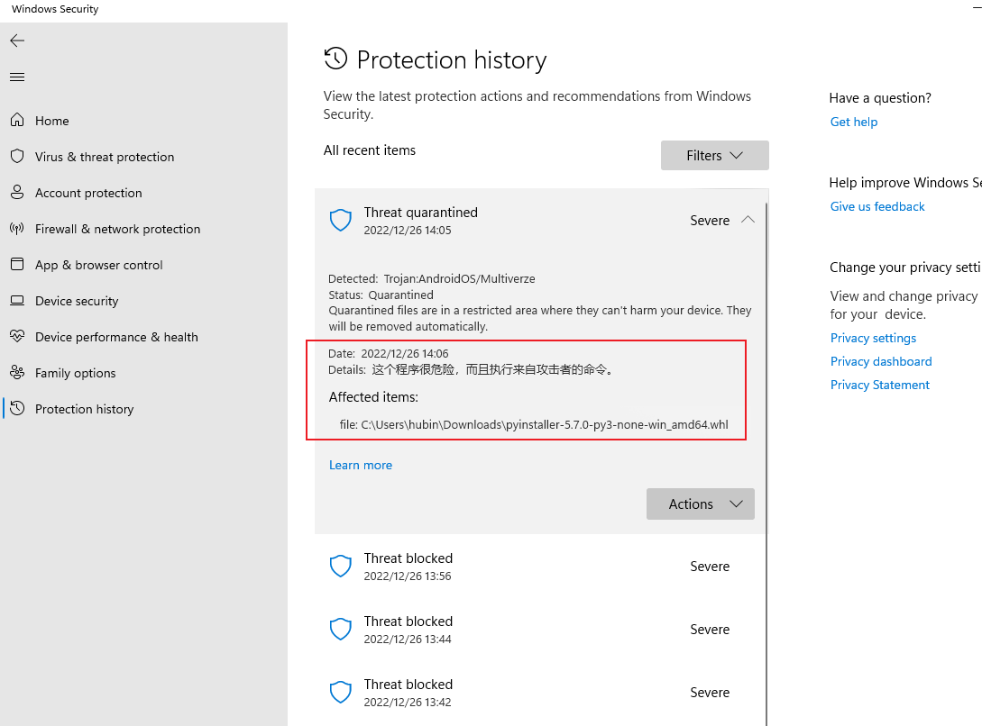Viewport: 982px width, 726px height.
Task: Collapse the Threat quarantined entry chevron
Action: click(748, 220)
